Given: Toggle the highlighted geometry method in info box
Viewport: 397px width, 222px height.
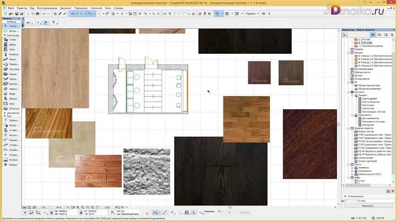Looking at the screenshot, I should [x=46, y=23].
